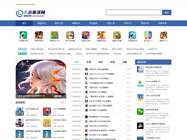Open the 王国保卫战4 icon
Screen dimensions: 187x140
point(86,35)
